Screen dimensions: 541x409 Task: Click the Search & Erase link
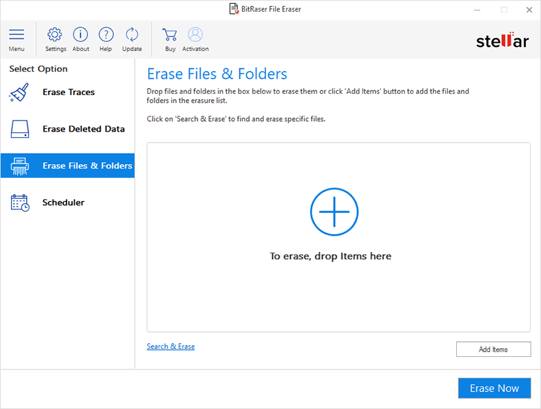[x=170, y=346]
